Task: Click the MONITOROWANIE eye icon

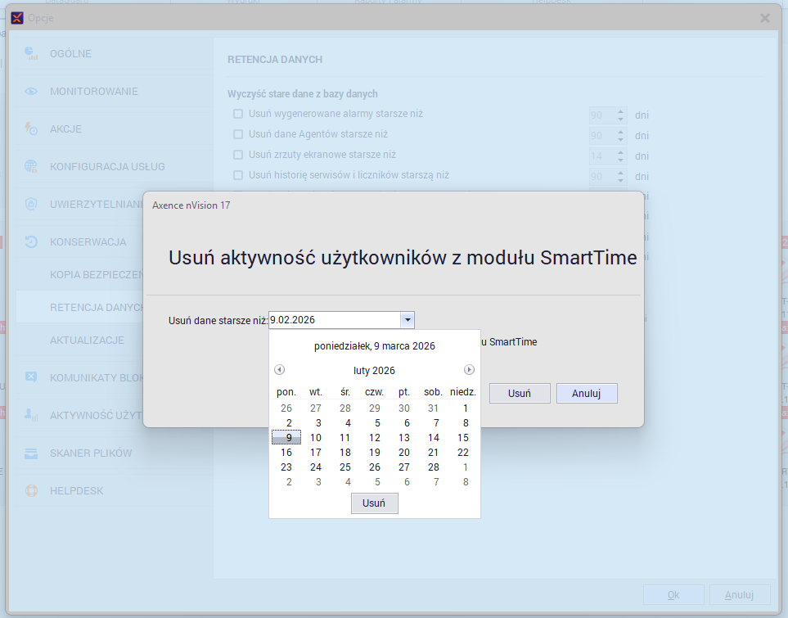Action: [31, 91]
